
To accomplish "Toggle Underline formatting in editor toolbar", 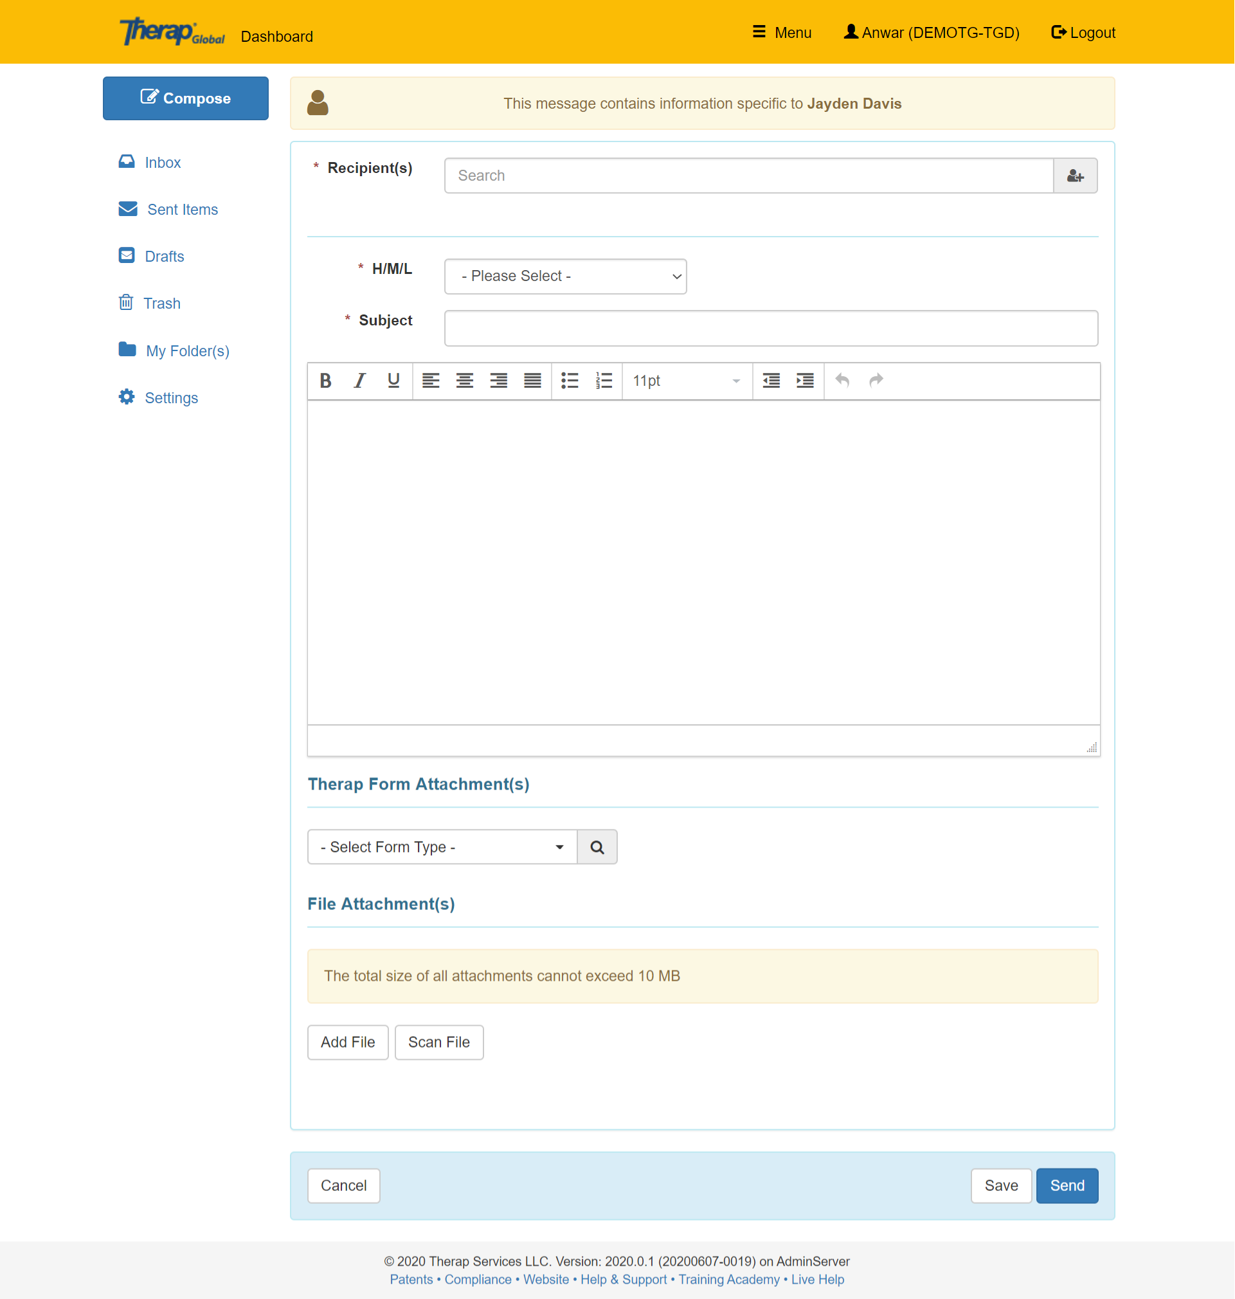I will coord(393,381).
